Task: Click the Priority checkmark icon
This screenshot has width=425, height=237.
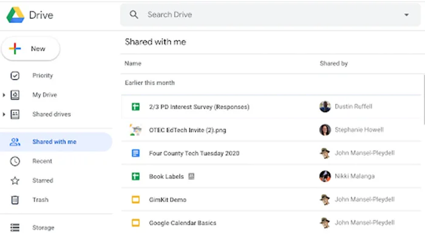Action: pyautogui.click(x=15, y=76)
